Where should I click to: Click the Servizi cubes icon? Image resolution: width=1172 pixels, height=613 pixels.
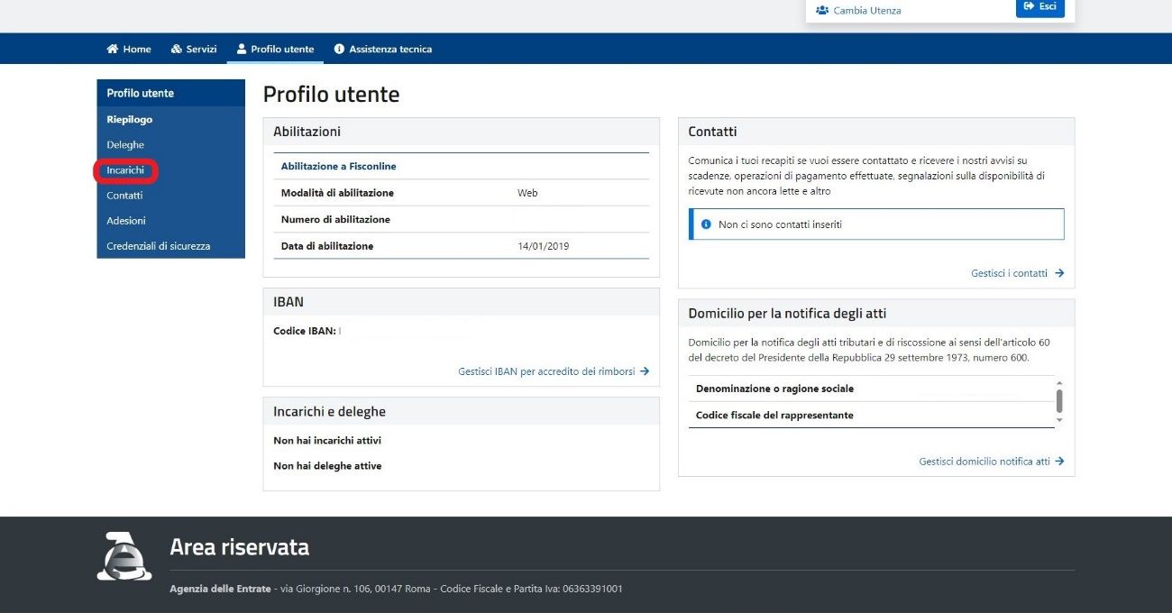point(177,49)
